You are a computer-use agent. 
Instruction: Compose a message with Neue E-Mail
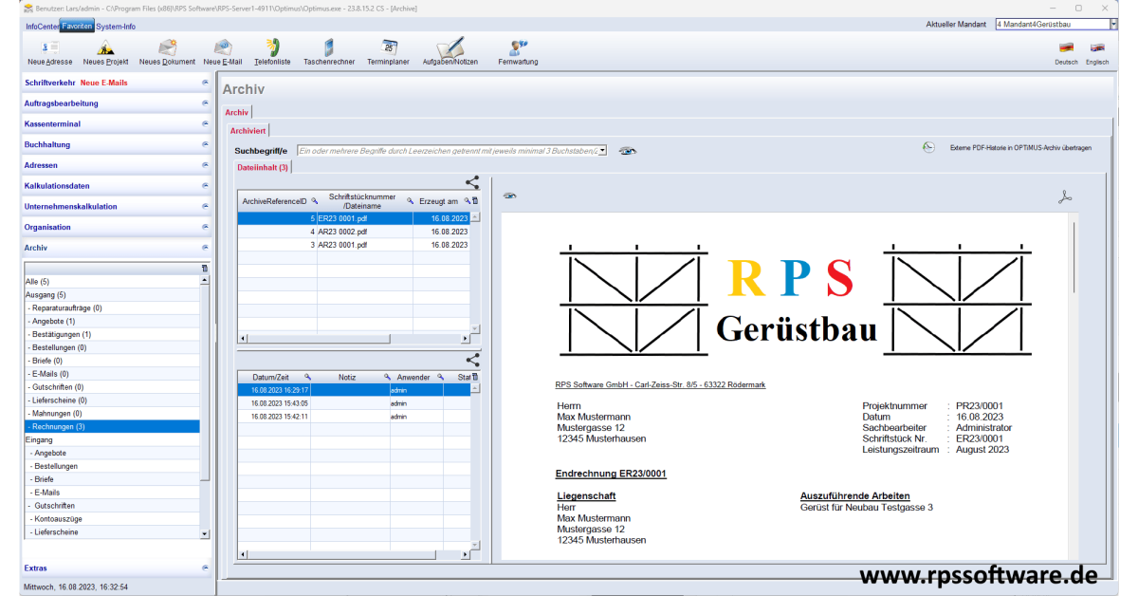[222, 52]
